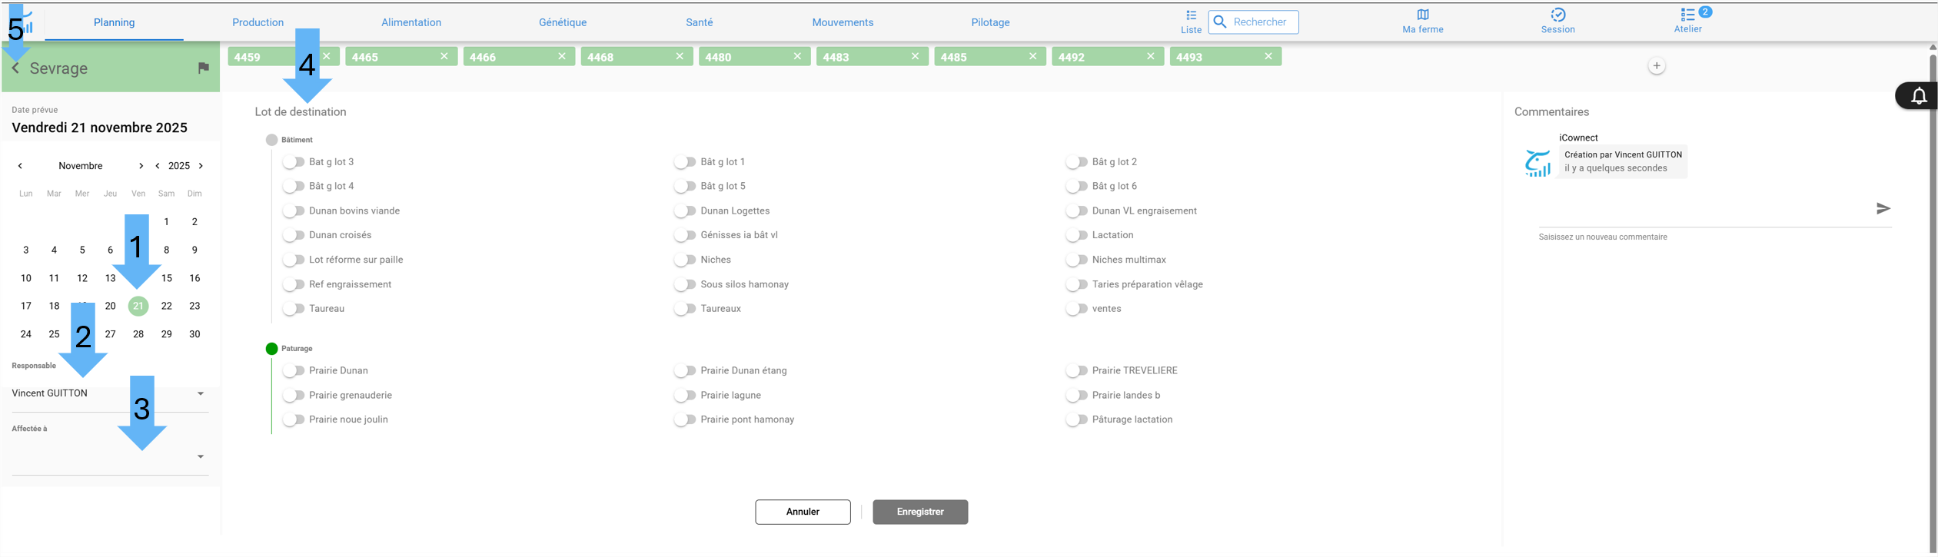The image size is (1938, 557).
Task: Send comment with the arrow icon
Action: [x=1883, y=208]
